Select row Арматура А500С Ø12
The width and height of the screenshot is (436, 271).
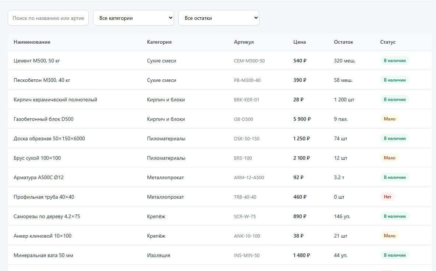coord(219,177)
